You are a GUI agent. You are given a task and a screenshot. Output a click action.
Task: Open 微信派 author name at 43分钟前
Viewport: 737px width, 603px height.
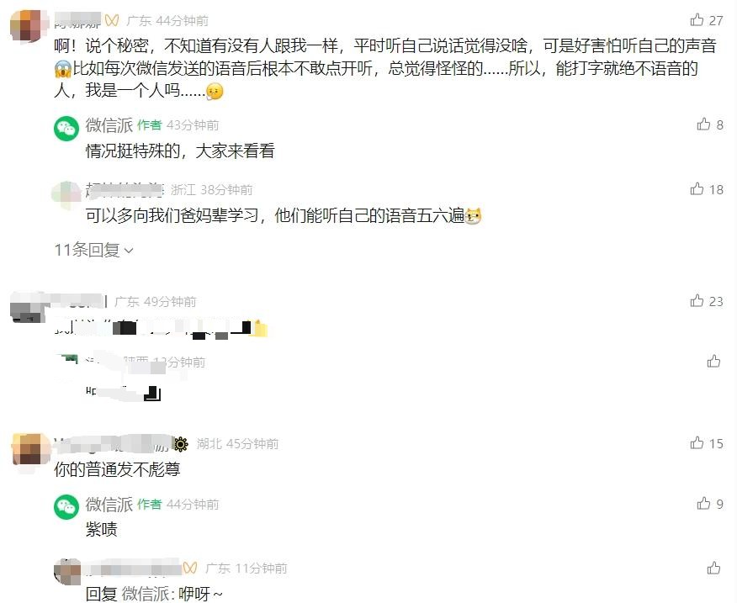tap(109, 125)
